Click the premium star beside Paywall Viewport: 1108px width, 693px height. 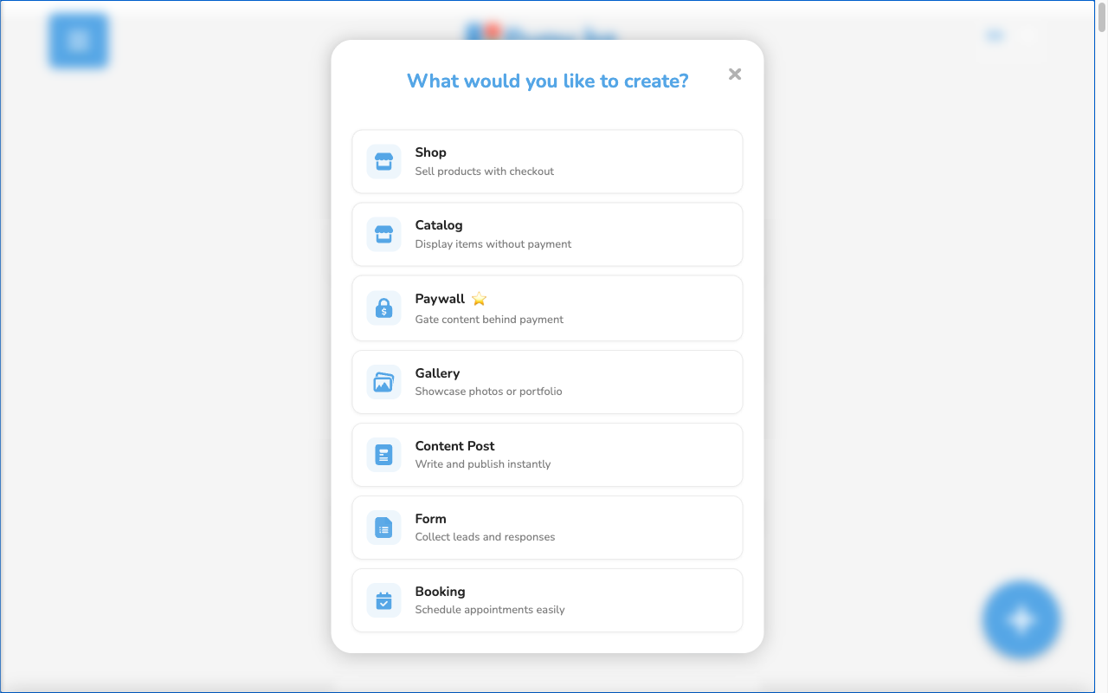click(478, 298)
